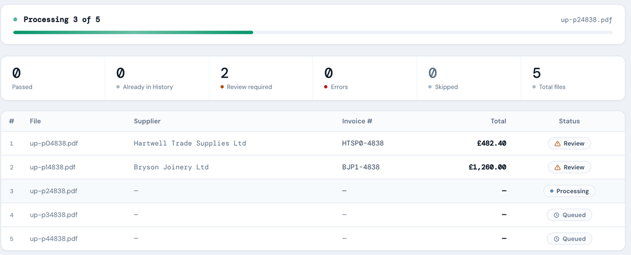Select the Review required card

click(x=261, y=78)
